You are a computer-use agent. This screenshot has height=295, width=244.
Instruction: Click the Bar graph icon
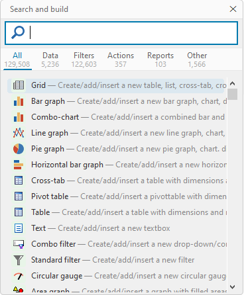(x=19, y=101)
